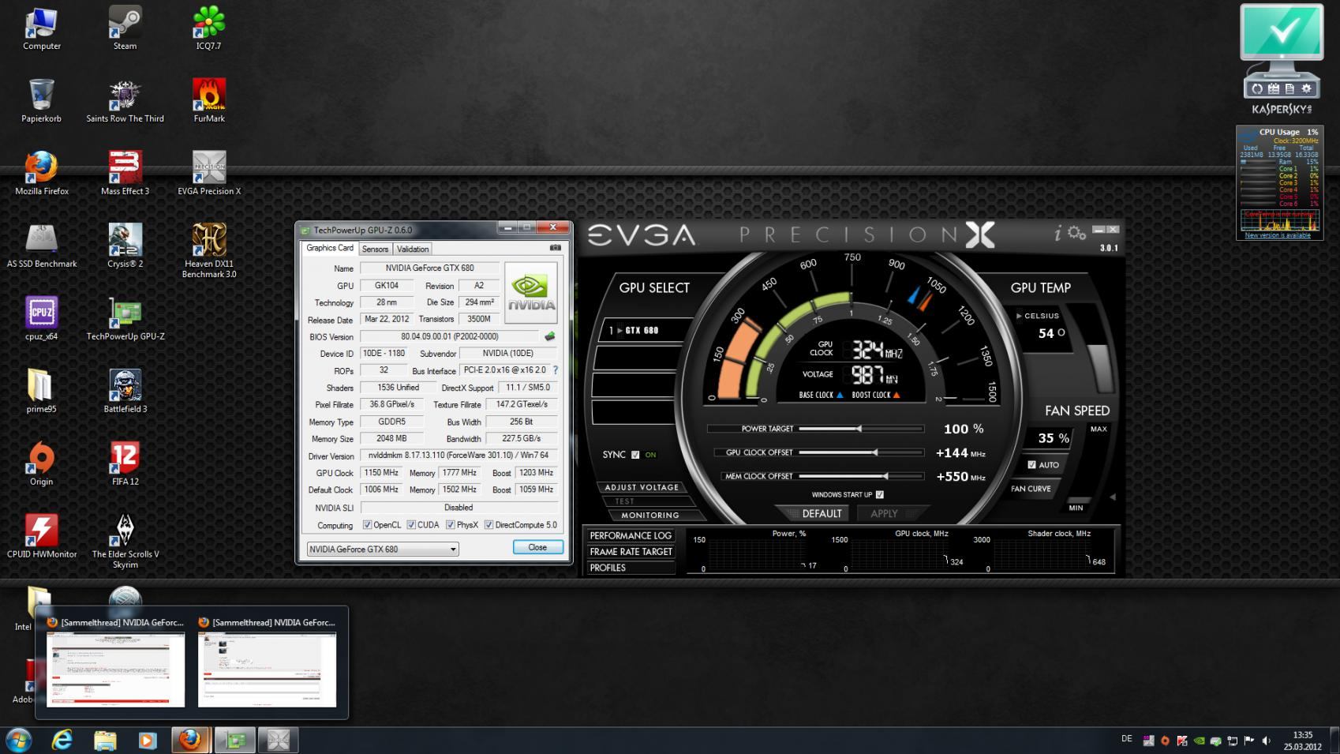This screenshot has width=1340, height=754.
Task: Open the Origin desktop icon
Action: click(41, 463)
